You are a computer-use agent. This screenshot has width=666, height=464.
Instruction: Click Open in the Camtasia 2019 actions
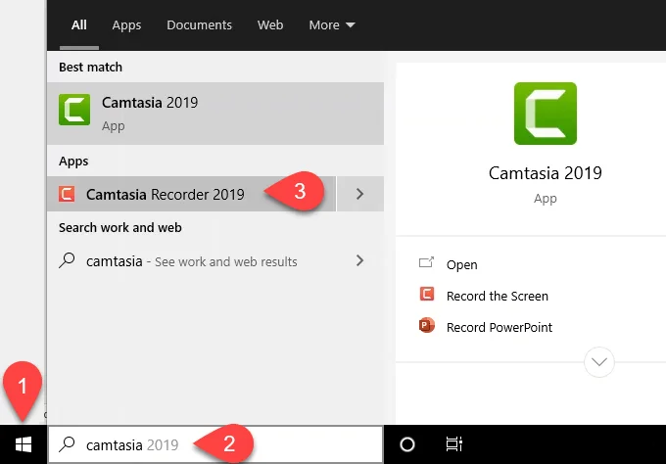tap(461, 264)
